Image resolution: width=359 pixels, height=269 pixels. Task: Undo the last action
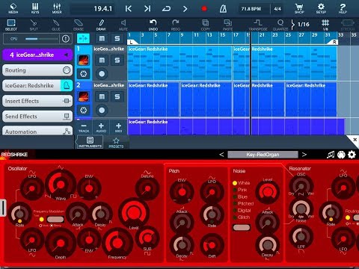coord(153,25)
